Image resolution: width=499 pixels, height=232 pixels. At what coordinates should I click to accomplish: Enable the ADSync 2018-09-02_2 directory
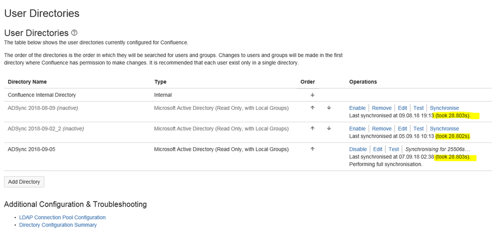pos(357,129)
